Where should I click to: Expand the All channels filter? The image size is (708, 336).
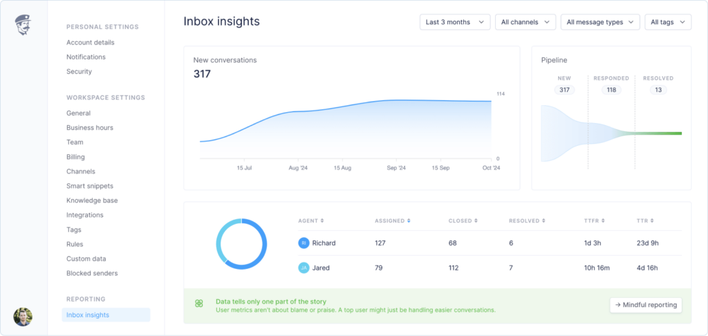[x=525, y=22]
